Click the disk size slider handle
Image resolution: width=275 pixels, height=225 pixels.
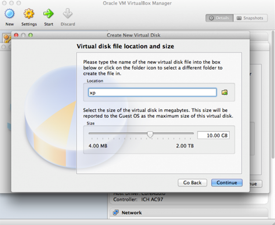point(150,134)
